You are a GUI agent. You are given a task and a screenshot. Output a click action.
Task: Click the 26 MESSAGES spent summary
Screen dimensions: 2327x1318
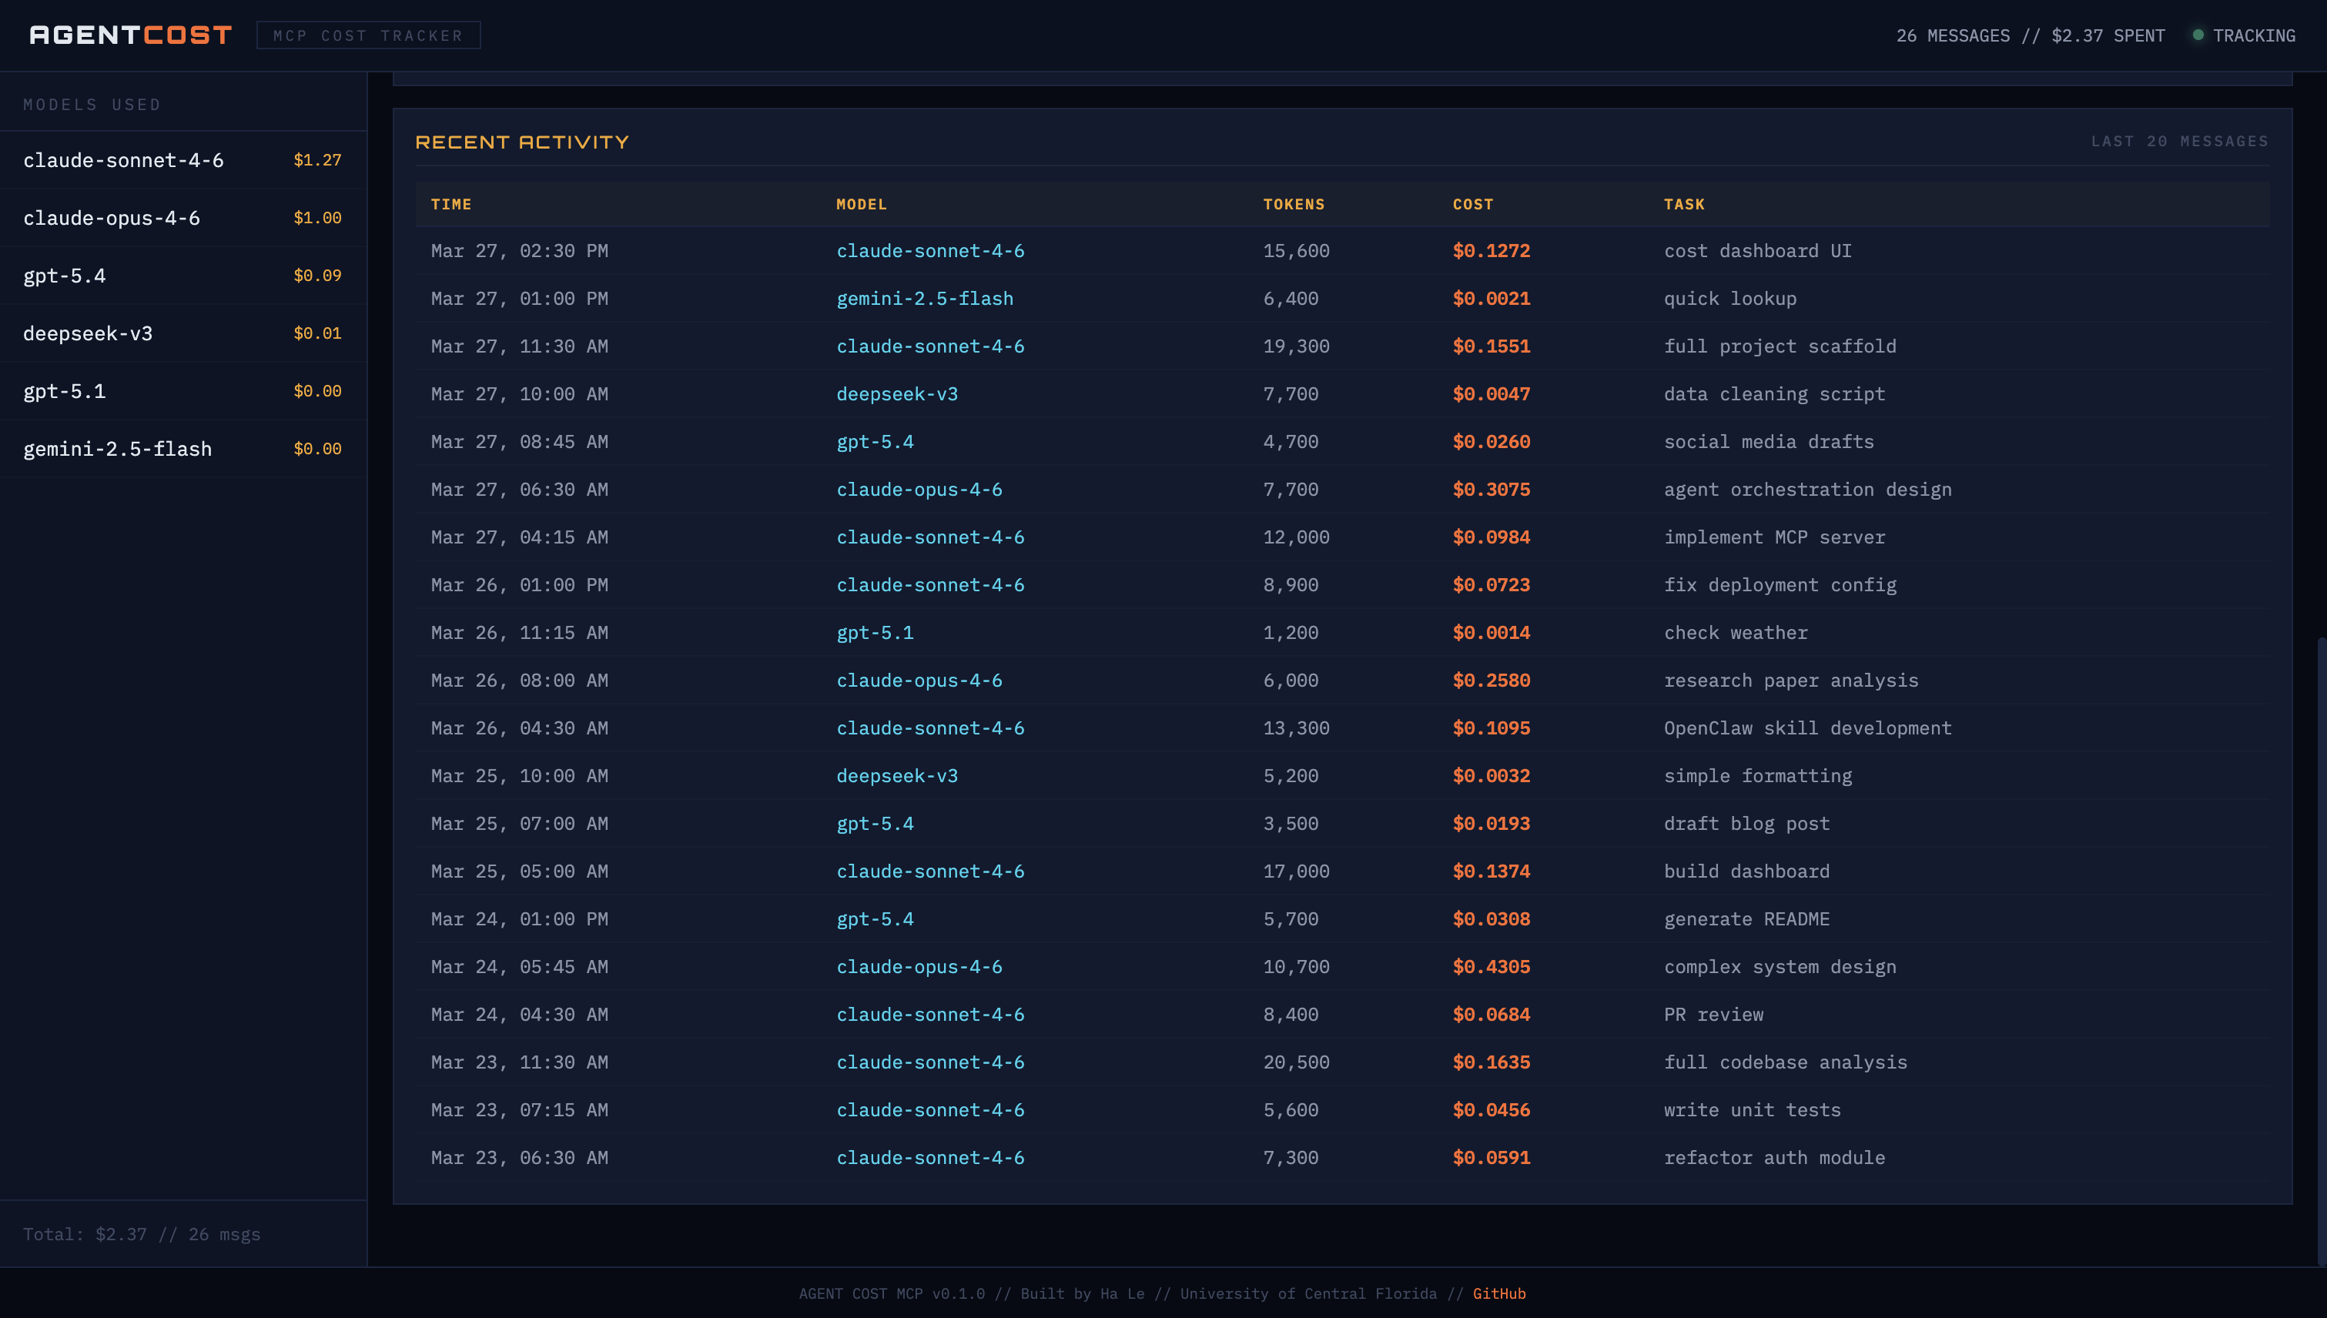click(2030, 35)
